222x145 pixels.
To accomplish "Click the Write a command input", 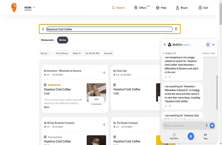I will [184, 126].
